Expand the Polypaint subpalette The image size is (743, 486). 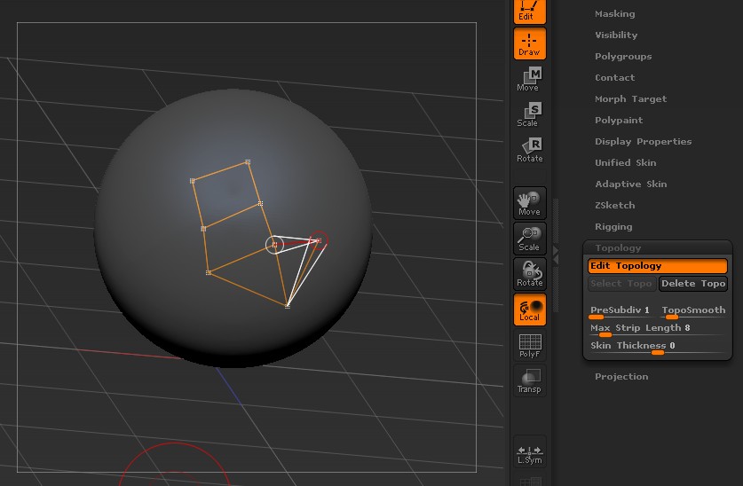[x=619, y=121]
